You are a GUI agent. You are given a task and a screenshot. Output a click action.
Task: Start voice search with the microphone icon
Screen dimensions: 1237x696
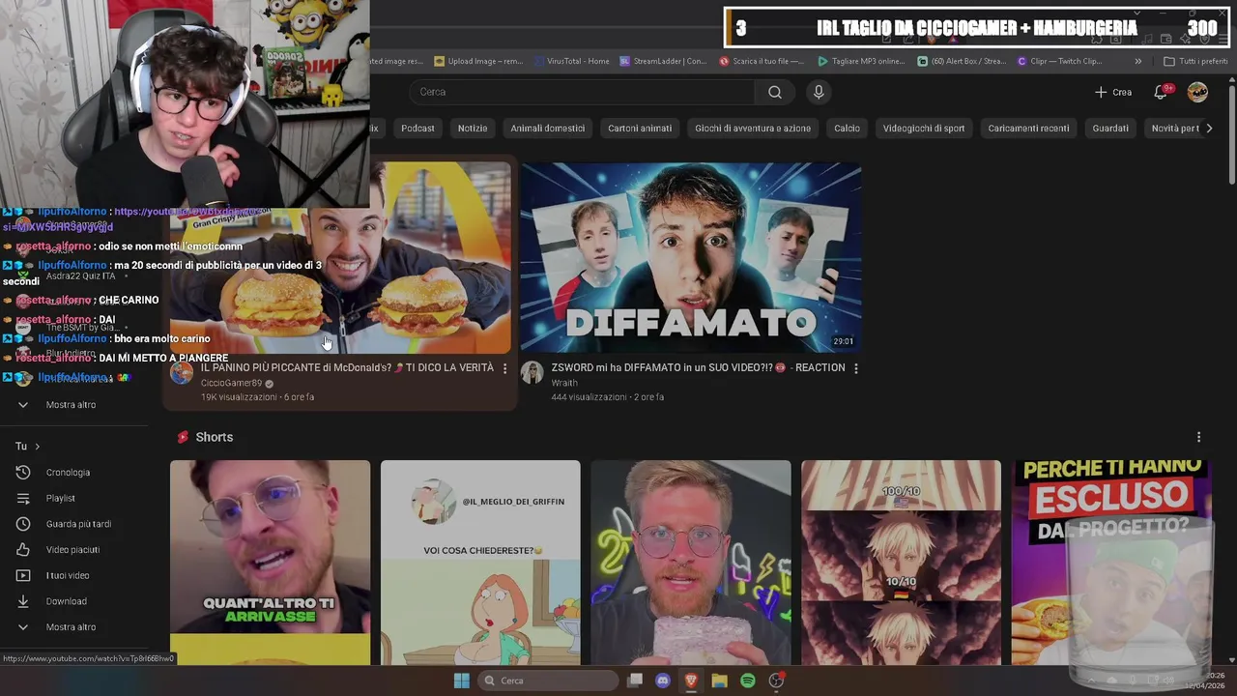point(819,92)
